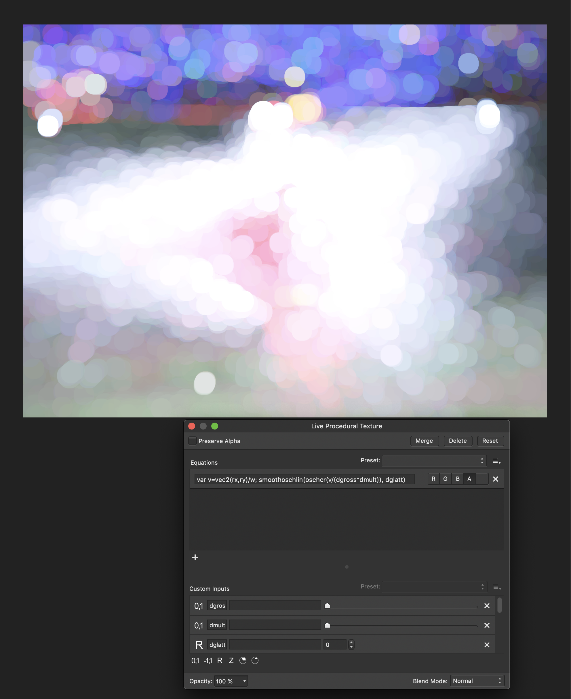Delete the dmult custom input

point(487,625)
